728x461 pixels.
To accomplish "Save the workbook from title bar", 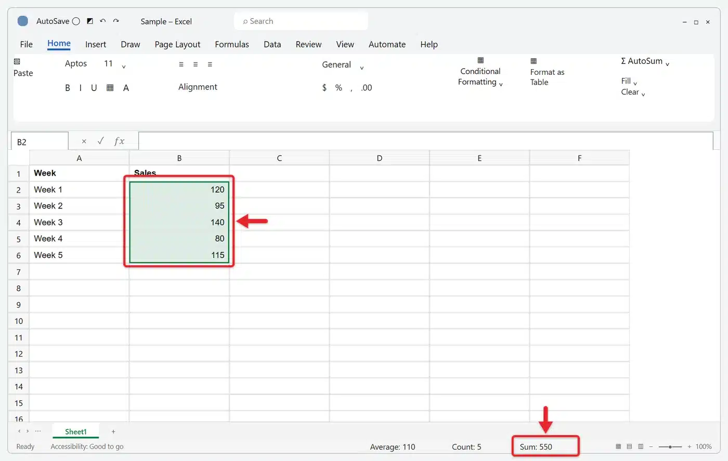I will click(x=90, y=21).
